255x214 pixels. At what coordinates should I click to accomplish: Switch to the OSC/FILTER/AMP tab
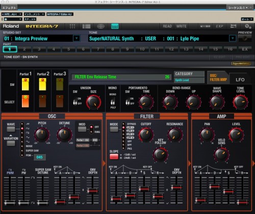pos(218,78)
